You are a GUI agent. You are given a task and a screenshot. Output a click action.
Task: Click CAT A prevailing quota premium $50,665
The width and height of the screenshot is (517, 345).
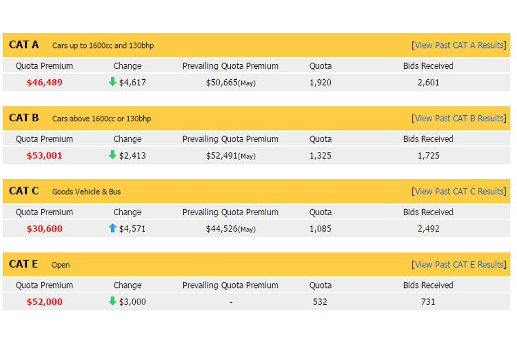222,82
